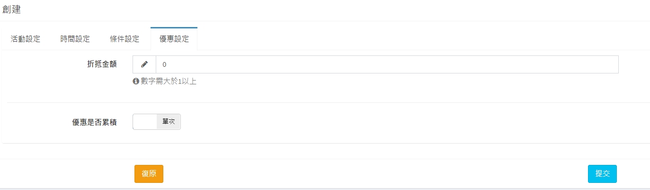650x190 pixels.
Task: Open the 時間設定 tab
Action: click(75, 39)
